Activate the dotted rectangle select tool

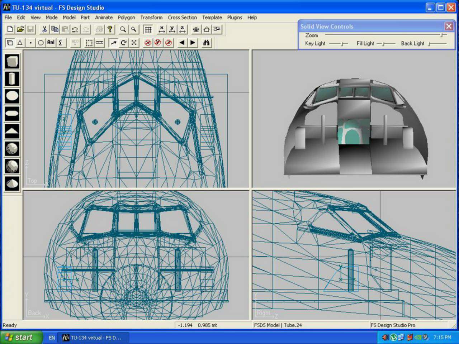pos(89,43)
